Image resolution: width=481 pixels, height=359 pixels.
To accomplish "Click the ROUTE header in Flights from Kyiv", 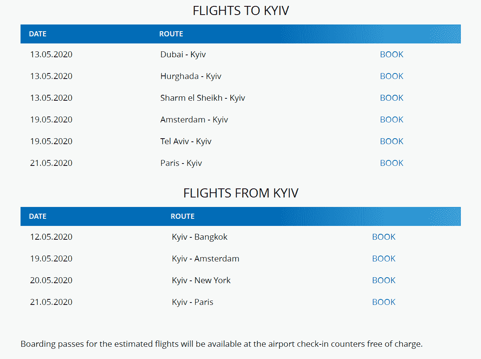I will pyautogui.click(x=182, y=216).
